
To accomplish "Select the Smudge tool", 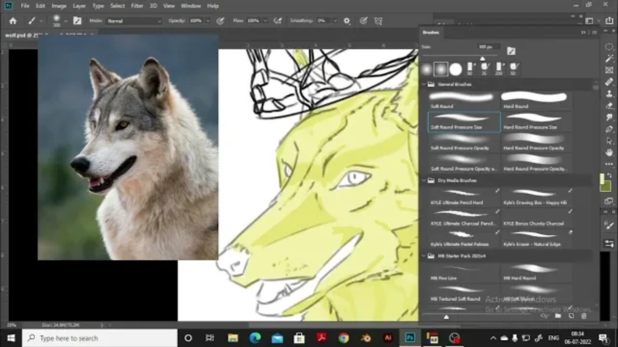I will 609,117.
